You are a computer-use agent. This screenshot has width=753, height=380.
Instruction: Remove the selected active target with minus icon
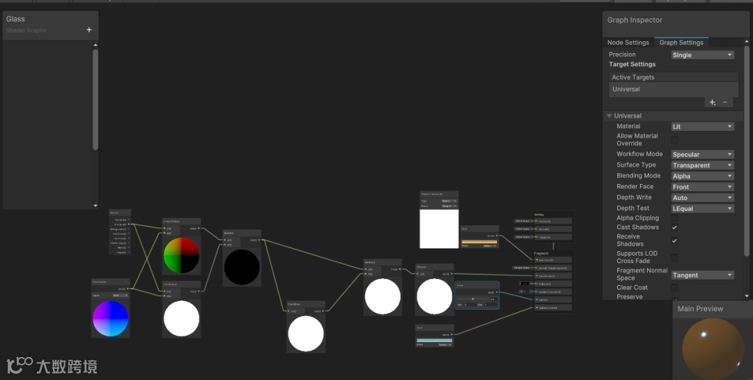tap(725, 102)
